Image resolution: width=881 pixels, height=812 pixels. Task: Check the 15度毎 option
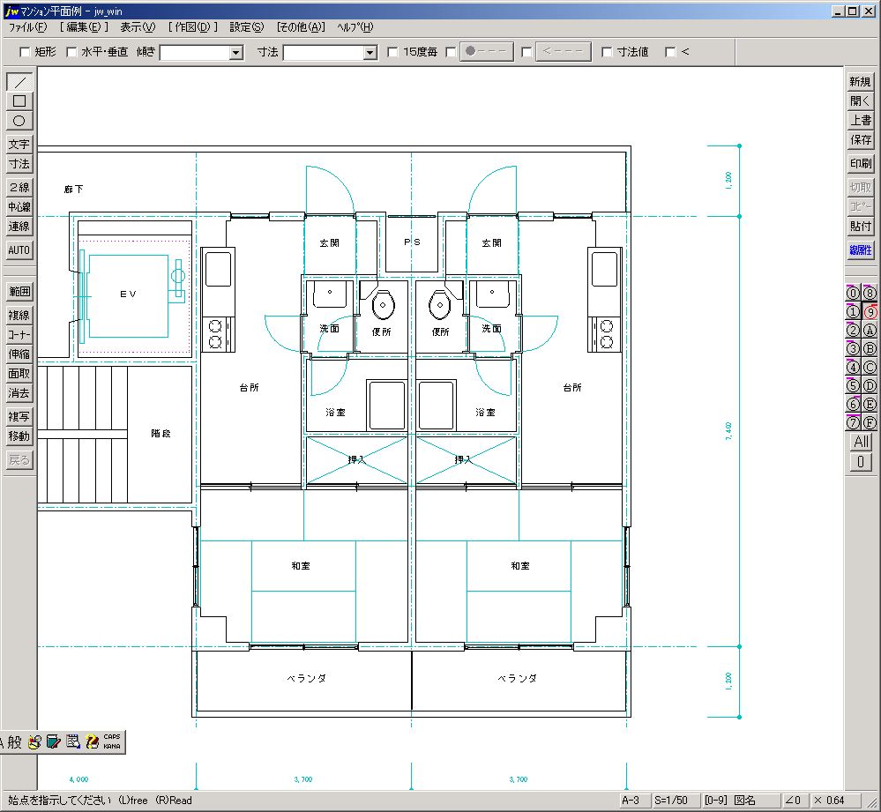[x=392, y=52]
